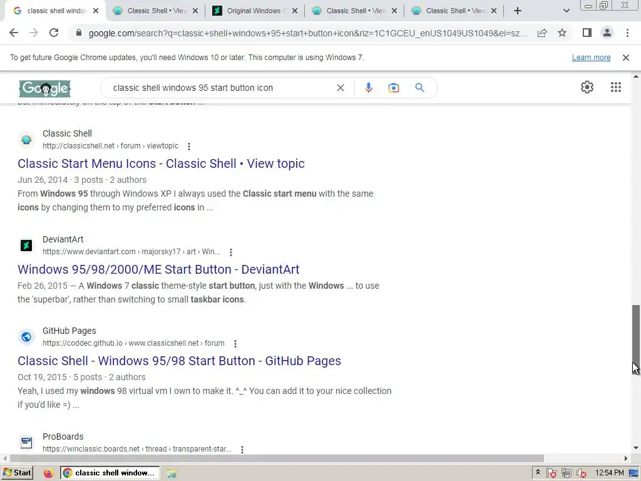
Task: Click the scroll right arrow
Action: [x=626, y=458]
